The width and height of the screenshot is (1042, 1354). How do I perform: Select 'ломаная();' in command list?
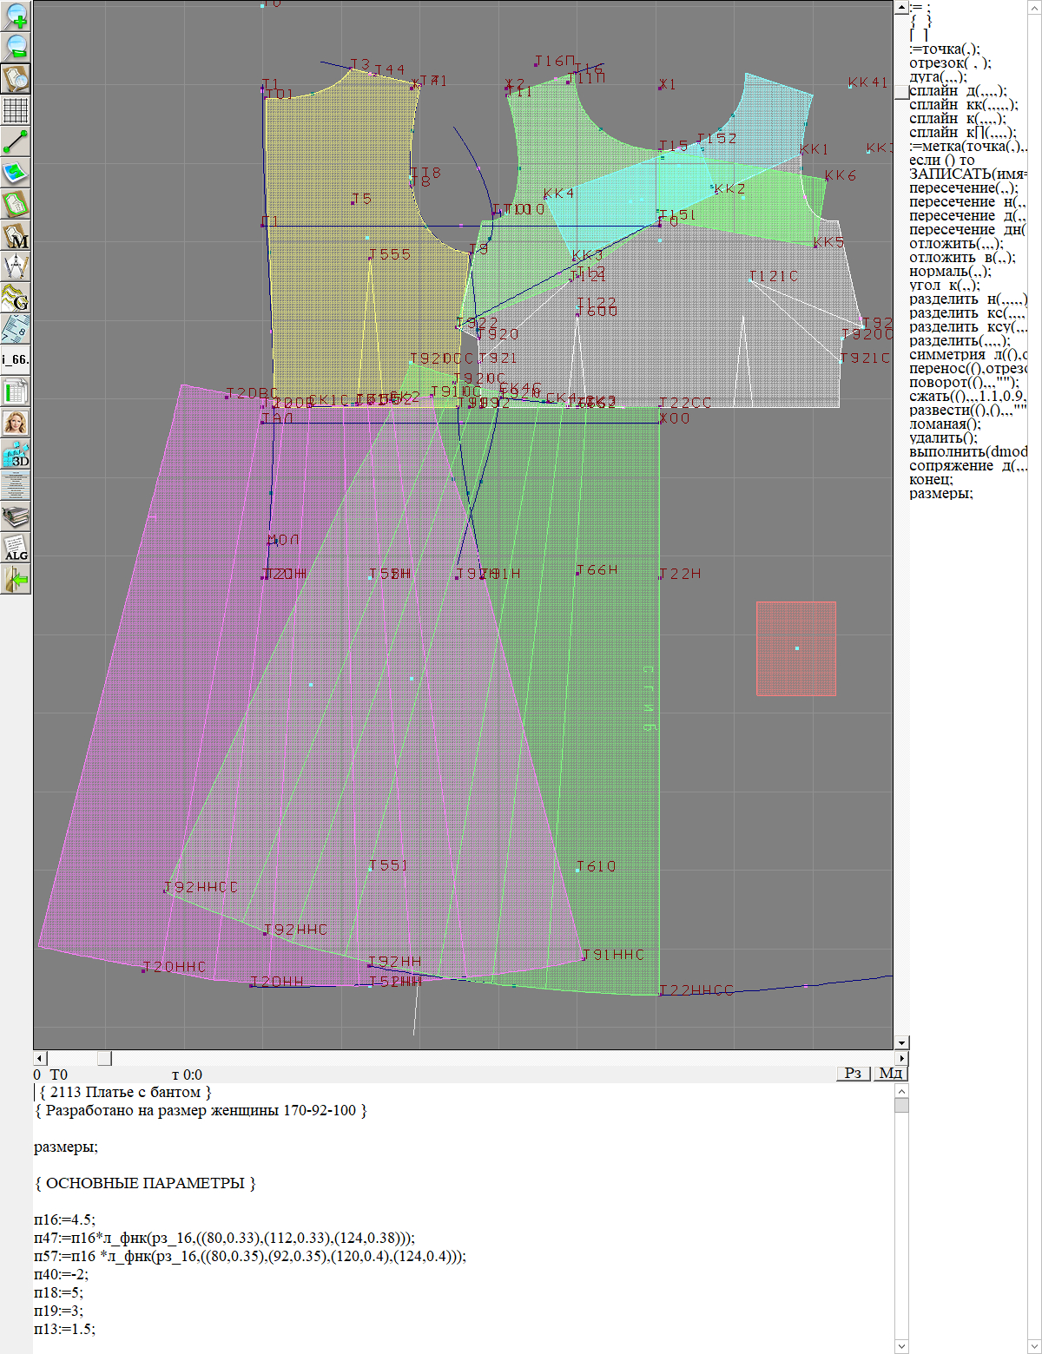pyautogui.click(x=945, y=424)
